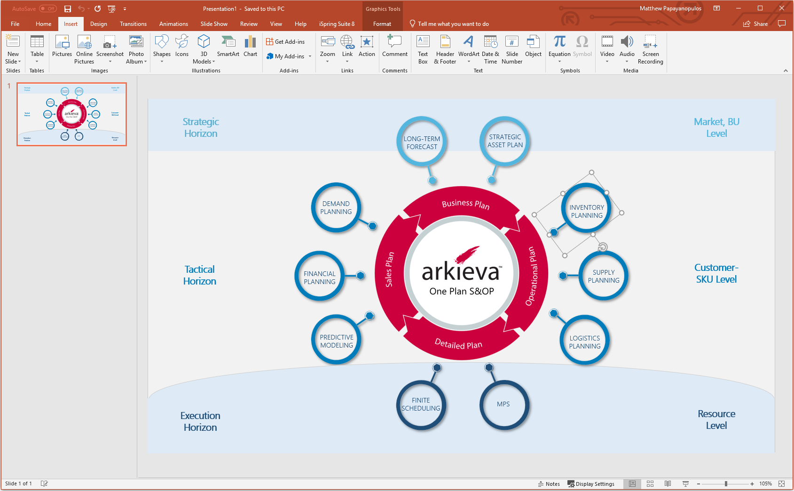Viewport: 794px width, 491px height.
Task: Expand the Undo history dropdown arrow
Action: tap(88, 8)
